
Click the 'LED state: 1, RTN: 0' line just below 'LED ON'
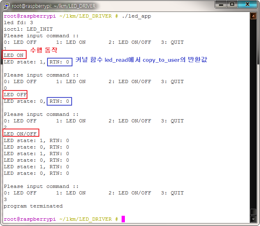[x=36, y=62]
